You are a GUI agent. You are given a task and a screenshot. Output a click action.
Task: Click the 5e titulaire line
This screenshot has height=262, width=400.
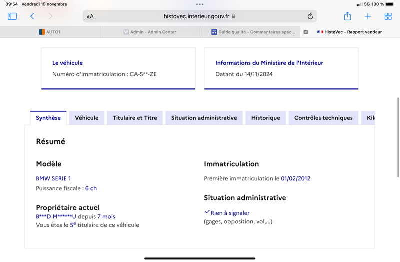click(88, 225)
